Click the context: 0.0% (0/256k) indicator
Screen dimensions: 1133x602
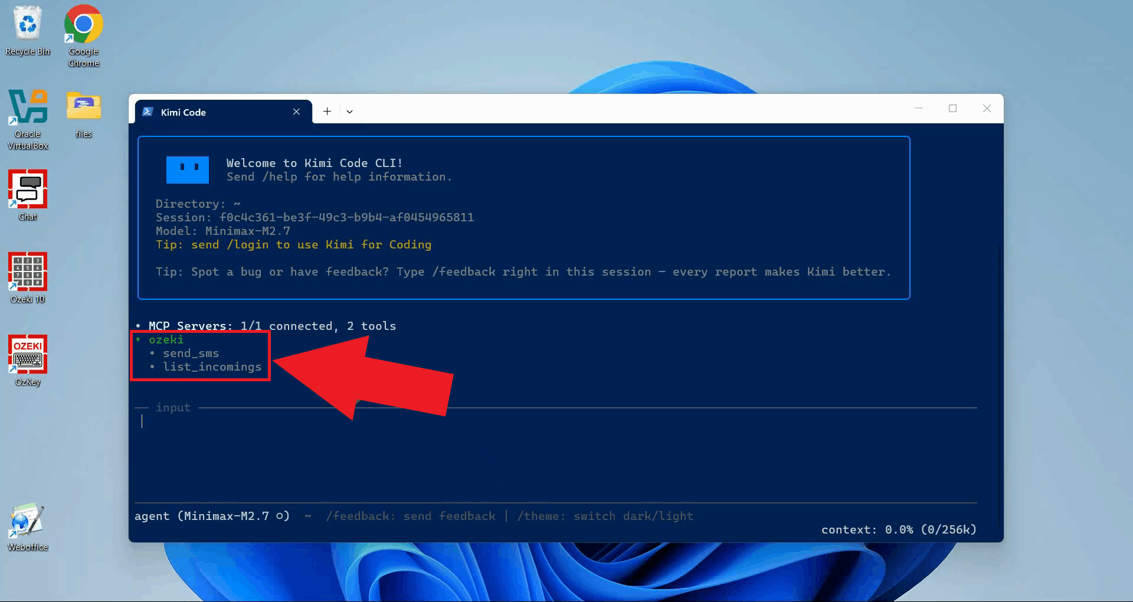coord(899,529)
